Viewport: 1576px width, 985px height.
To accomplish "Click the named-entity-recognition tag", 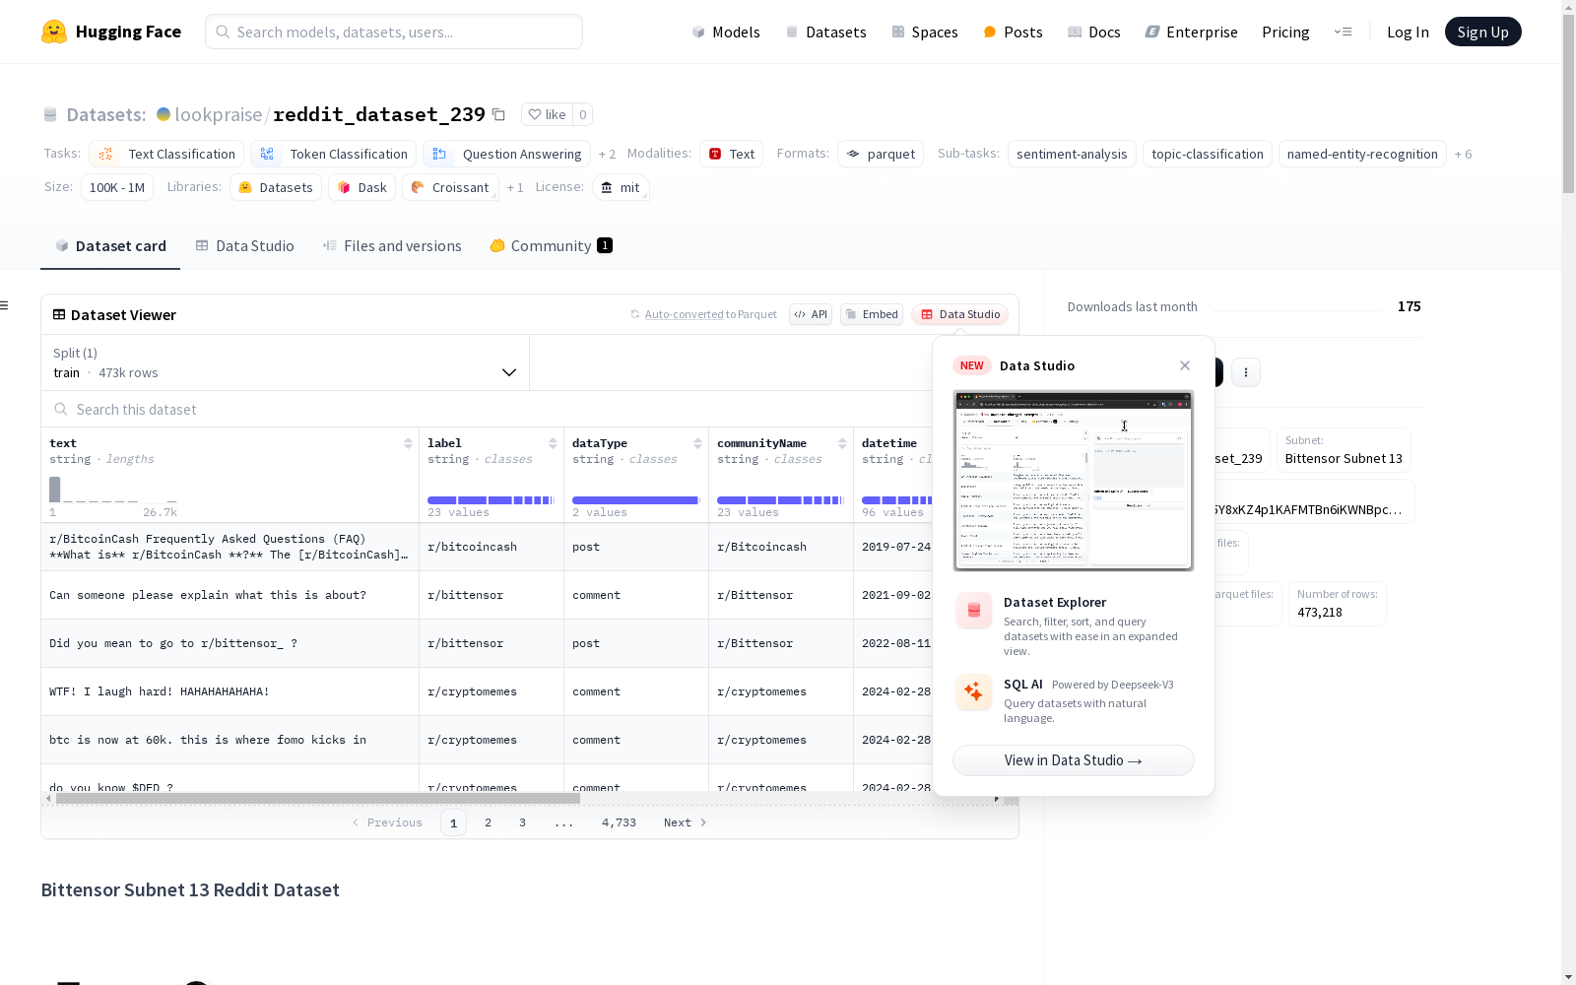I will tap(1362, 154).
